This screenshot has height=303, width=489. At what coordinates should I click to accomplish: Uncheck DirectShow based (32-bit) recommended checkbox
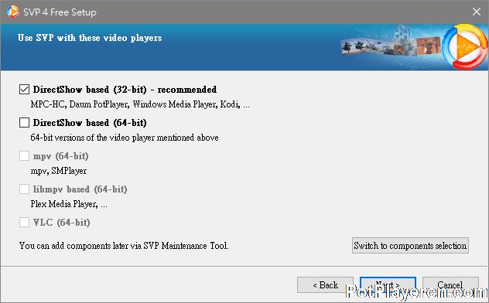tap(24, 90)
